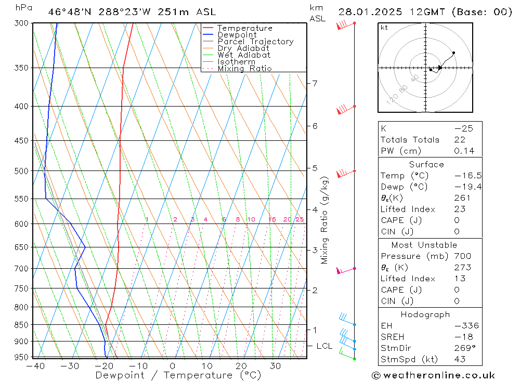This screenshot has width=520, height=381.
Task: Click the PW (cm) value 0.14
Action: click(464, 151)
